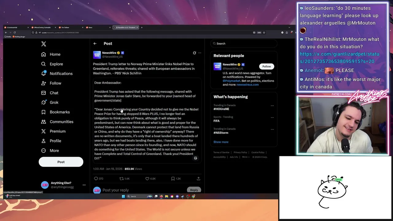The width and height of the screenshot is (393, 221).
Task: Follow NewsWire in Relevant people
Action: click(x=267, y=66)
